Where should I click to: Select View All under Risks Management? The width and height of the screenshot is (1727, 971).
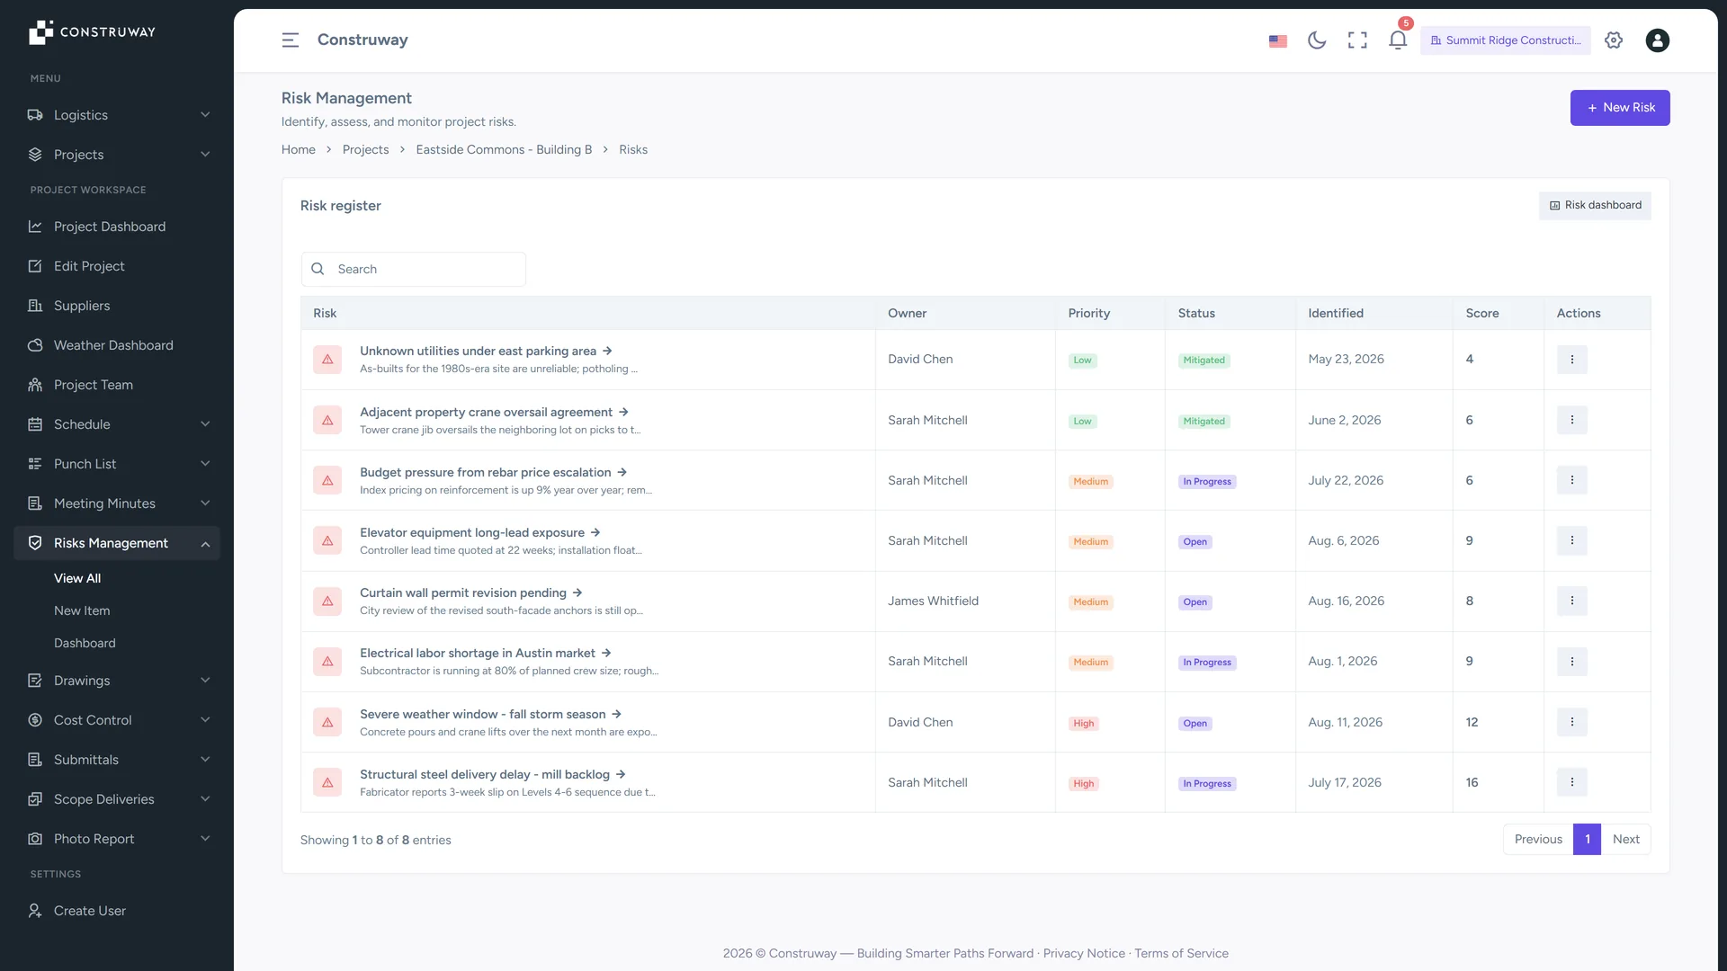point(77,578)
